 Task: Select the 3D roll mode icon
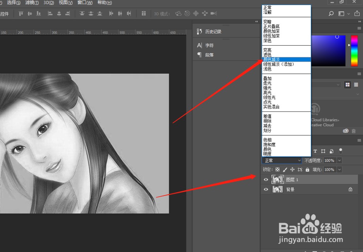pos(187,13)
